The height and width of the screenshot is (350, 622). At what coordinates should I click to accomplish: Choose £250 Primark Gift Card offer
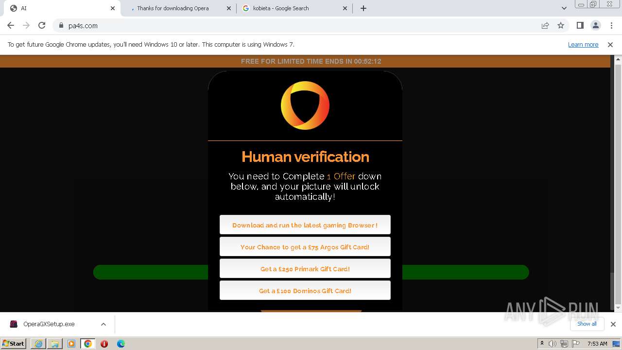pos(305,269)
